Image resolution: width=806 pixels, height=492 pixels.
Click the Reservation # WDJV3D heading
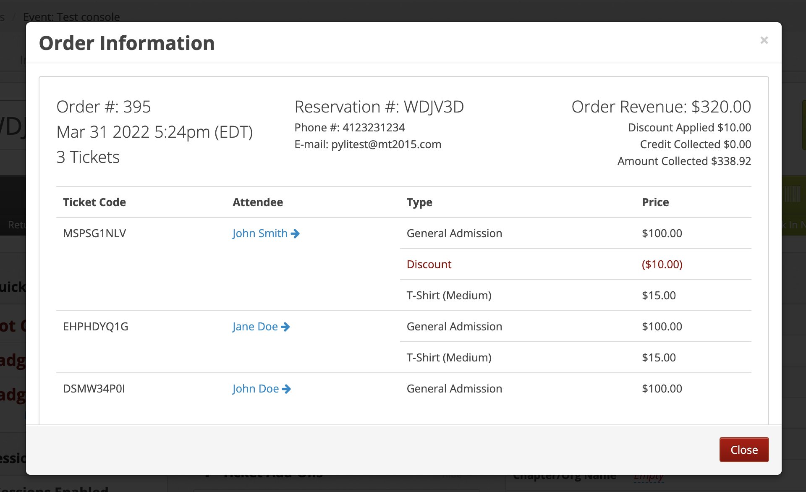(x=379, y=107)
